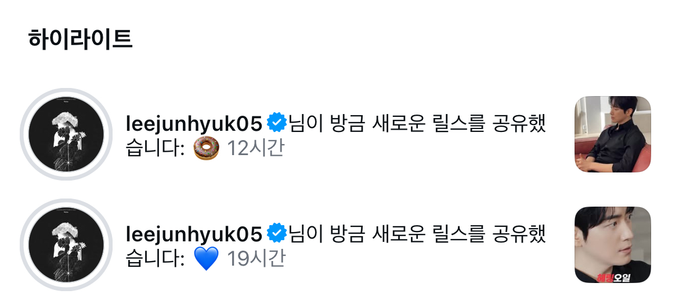
Task: Open the reel thumbnail with 해령오일 caption
Action: [612, 245]
